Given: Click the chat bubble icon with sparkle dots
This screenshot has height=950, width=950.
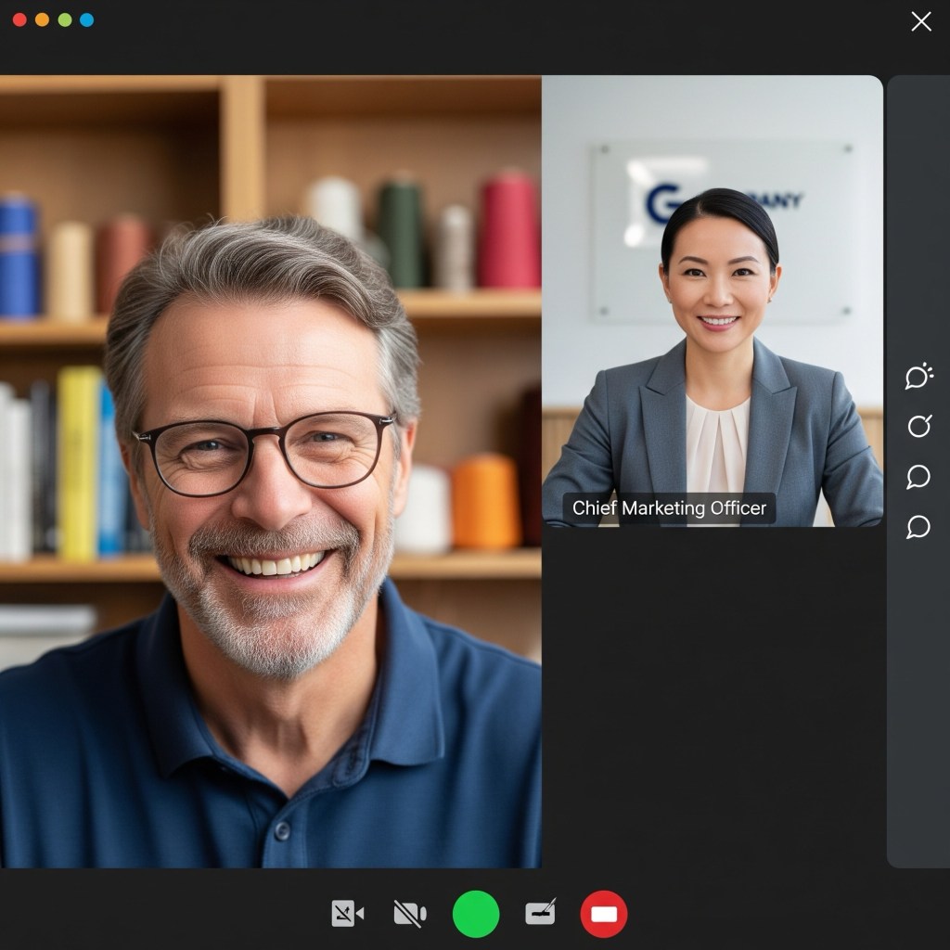Looking at the screenshot, I should click(918, 376).
